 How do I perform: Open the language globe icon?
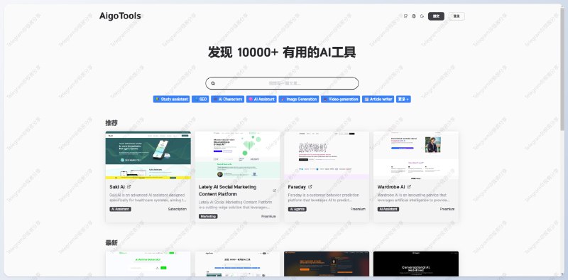[414, 16]
